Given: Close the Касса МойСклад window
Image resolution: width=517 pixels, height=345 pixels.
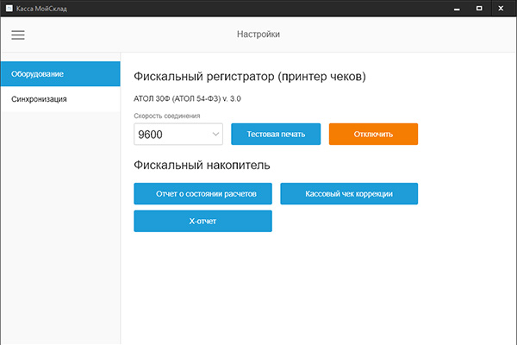Looking at the screenshot, I should click(x=501, y=9).
